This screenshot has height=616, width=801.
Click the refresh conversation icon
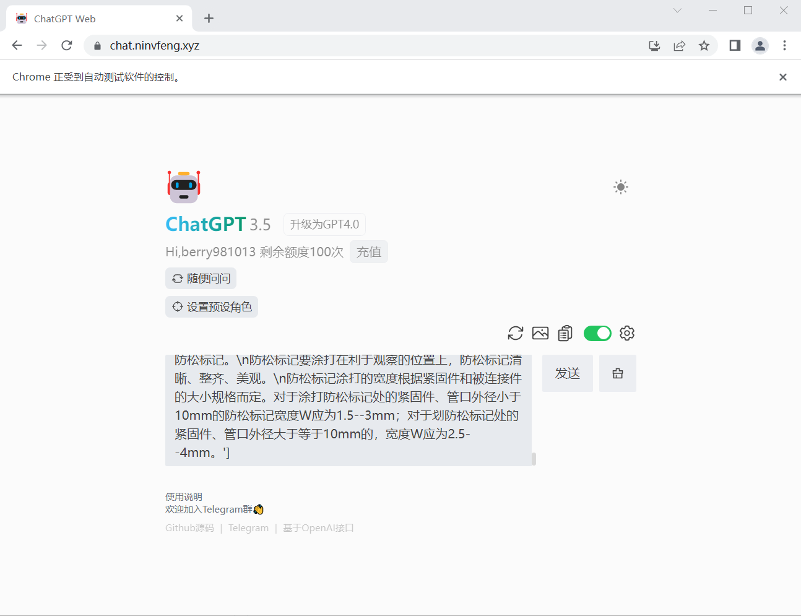point(515,333)
